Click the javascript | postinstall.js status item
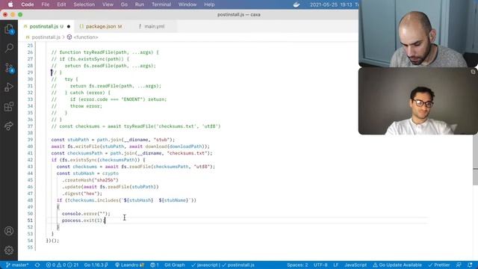 [223, 265]
